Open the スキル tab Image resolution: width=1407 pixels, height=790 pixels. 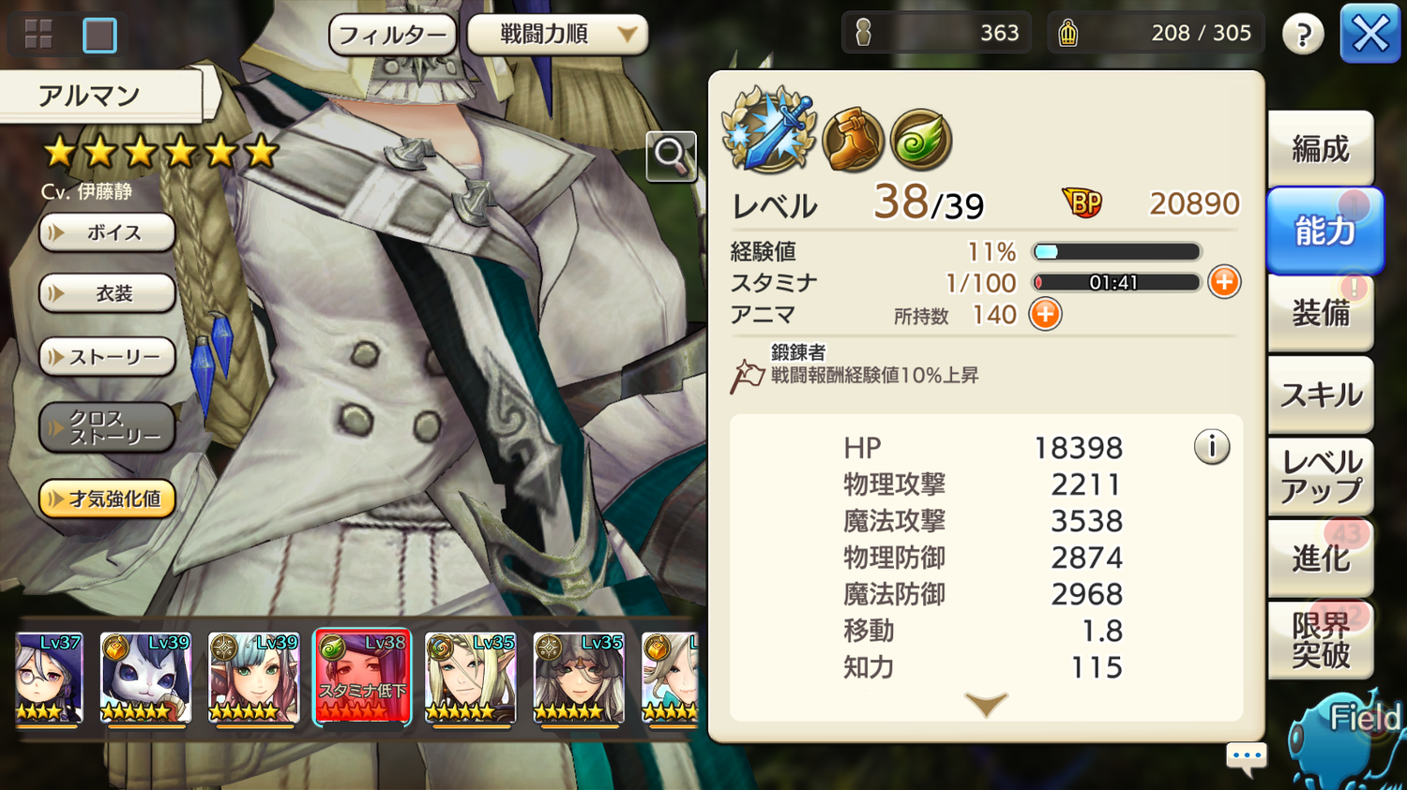[x=1321, y=395]
